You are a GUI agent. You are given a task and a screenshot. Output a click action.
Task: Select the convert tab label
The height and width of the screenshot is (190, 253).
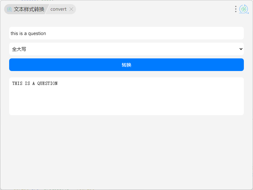[x=58, y=9]
